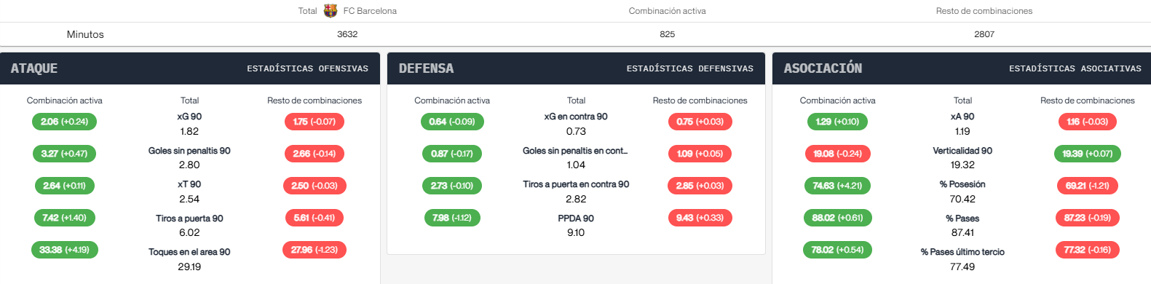Select the Toques en el area 90 label

[189, 252]
